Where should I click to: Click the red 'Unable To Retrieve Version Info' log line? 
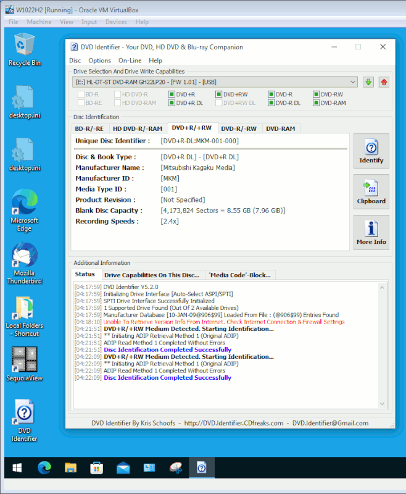(224, 322)
